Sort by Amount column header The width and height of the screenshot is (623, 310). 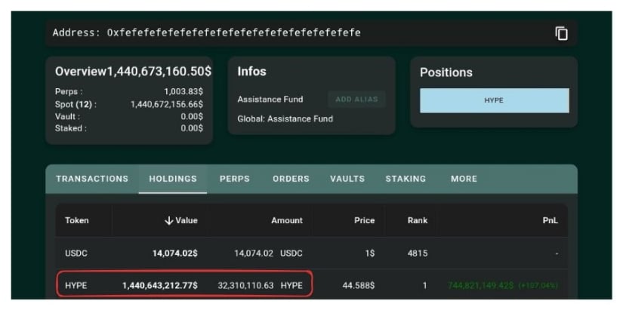click(x=286, y=220)
